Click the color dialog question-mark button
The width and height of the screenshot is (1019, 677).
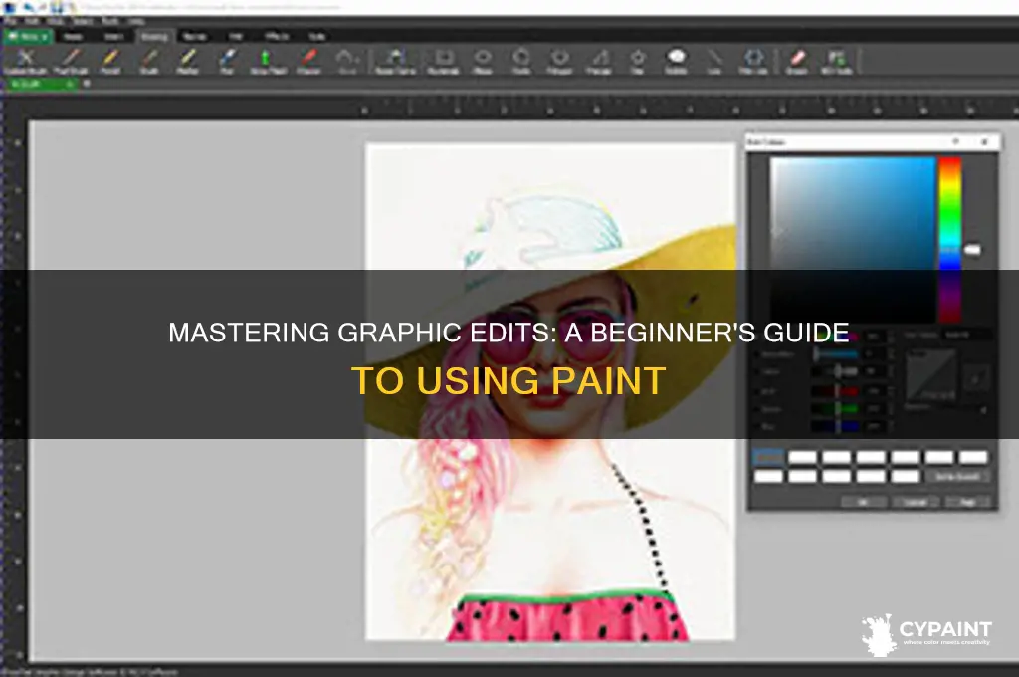956,141
